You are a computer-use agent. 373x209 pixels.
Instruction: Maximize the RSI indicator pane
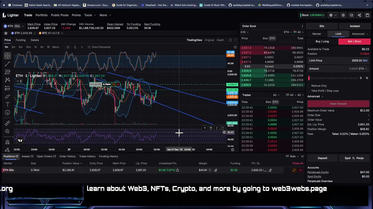[x=223, y=128]
